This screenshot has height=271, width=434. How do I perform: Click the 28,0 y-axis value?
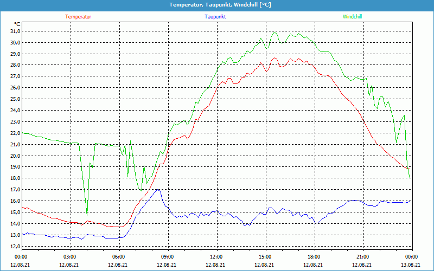pyautogui.click(x=16, y=65)
